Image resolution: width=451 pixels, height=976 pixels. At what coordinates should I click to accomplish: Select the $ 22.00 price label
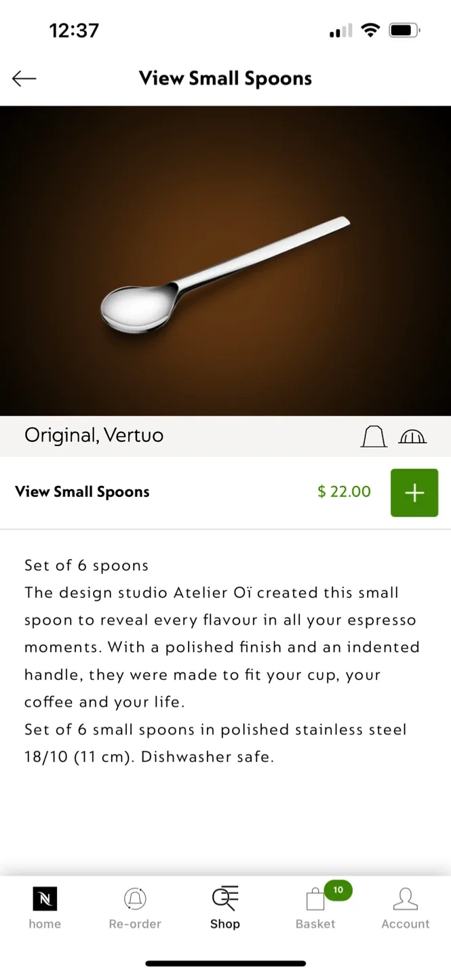[344, 492]
